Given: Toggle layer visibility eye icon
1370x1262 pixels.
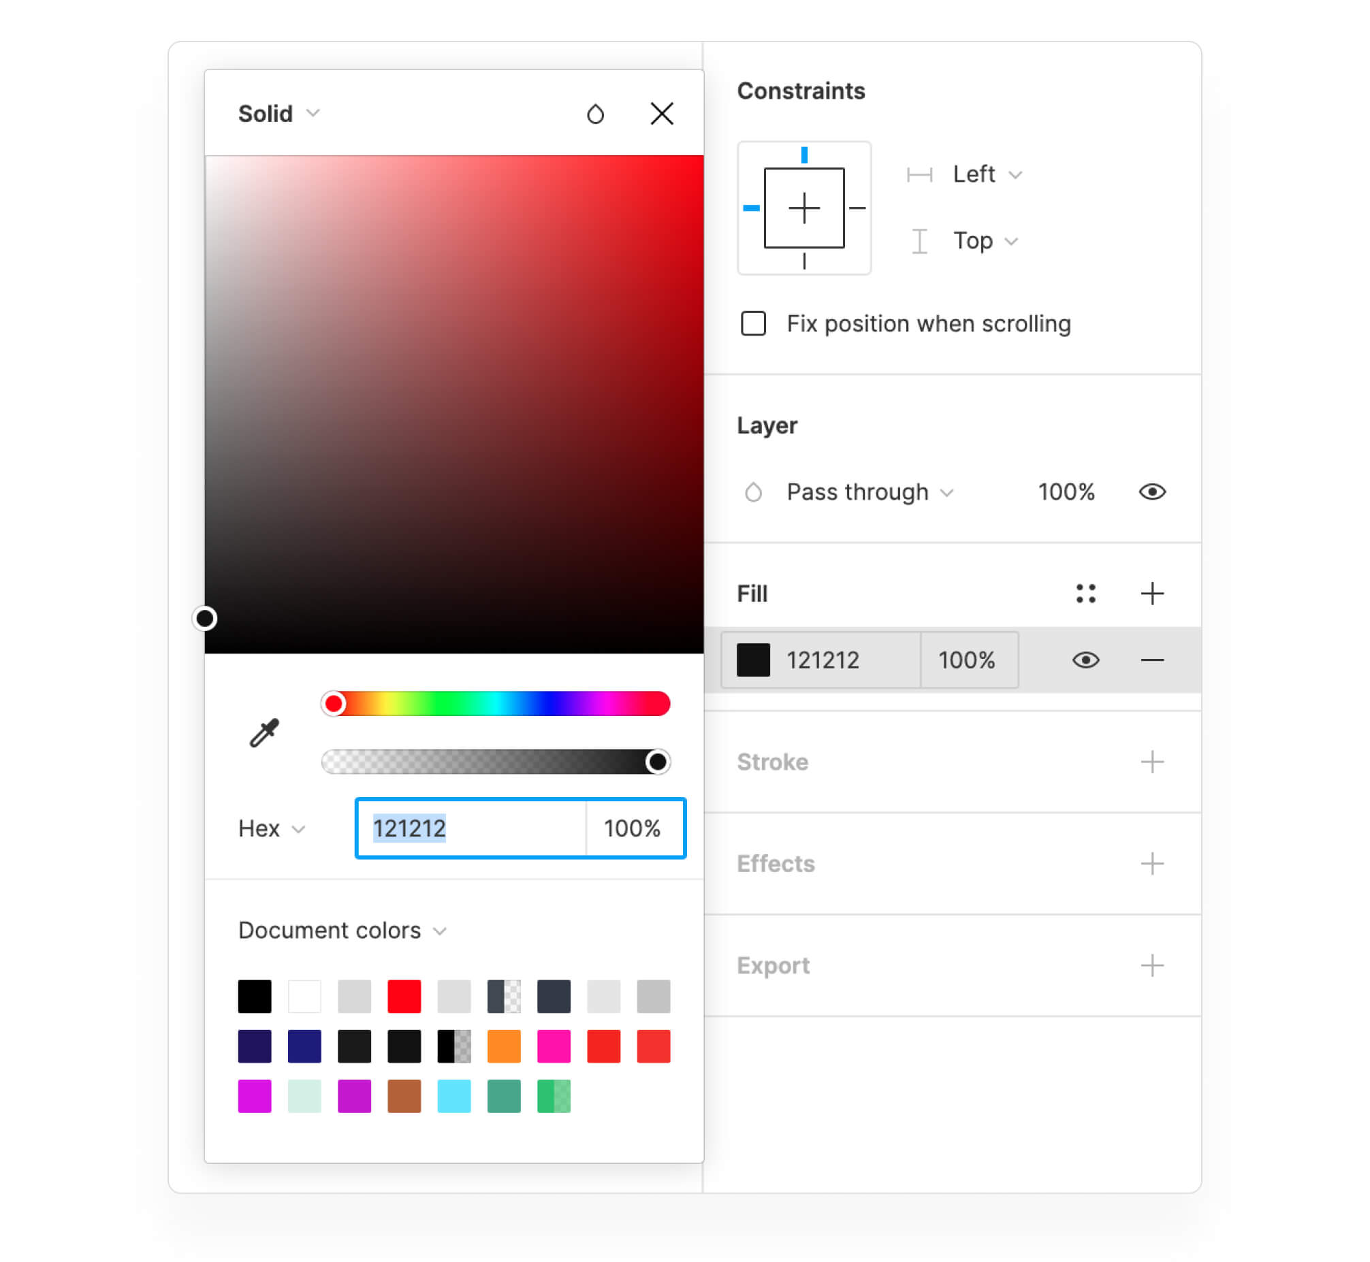Looking at the screenshot, I should coord(1152,492).
